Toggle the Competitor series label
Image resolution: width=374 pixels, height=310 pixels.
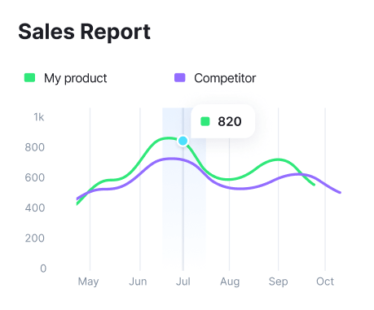click(225, 78)
